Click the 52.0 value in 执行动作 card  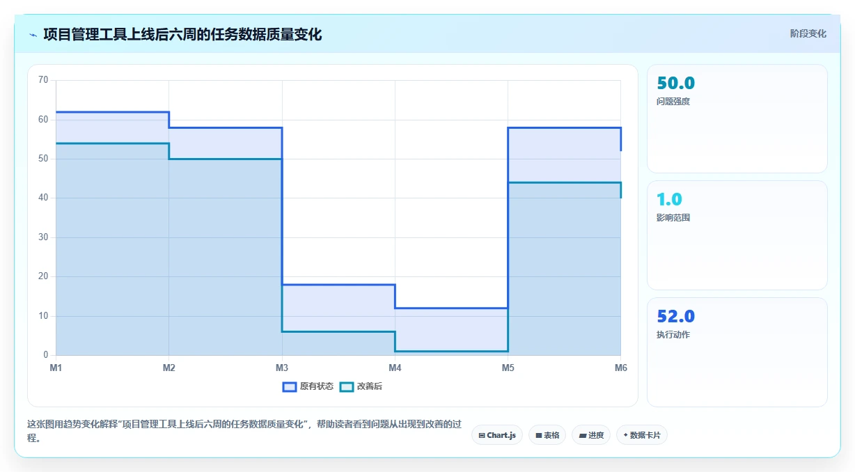tap(675, 316)
